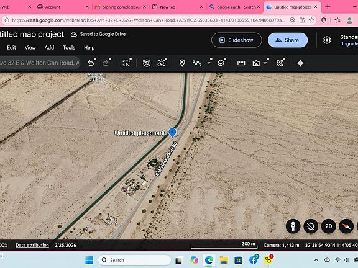Reset orientation with the compass
Screen dimensions: 358x268
346,226
